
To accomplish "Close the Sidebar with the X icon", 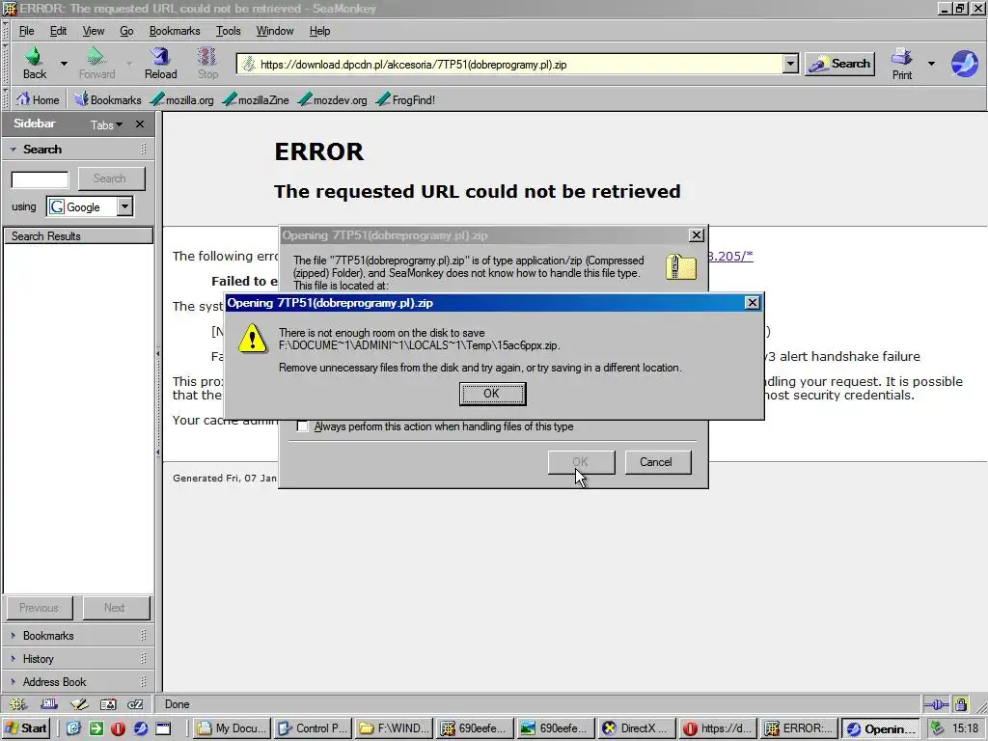I will [x=140, y=124].
